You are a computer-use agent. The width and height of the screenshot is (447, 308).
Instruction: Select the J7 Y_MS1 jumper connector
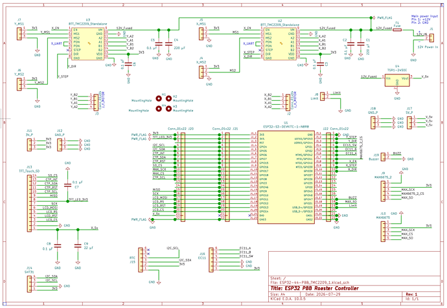[19, 33]
